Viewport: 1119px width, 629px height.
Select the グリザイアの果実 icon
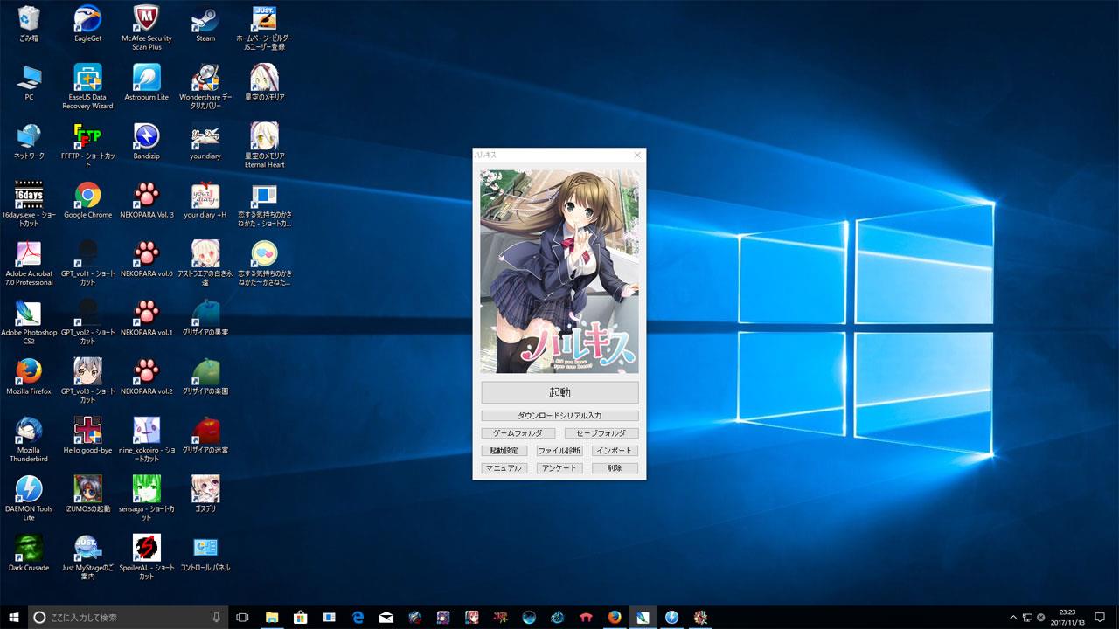205,317
